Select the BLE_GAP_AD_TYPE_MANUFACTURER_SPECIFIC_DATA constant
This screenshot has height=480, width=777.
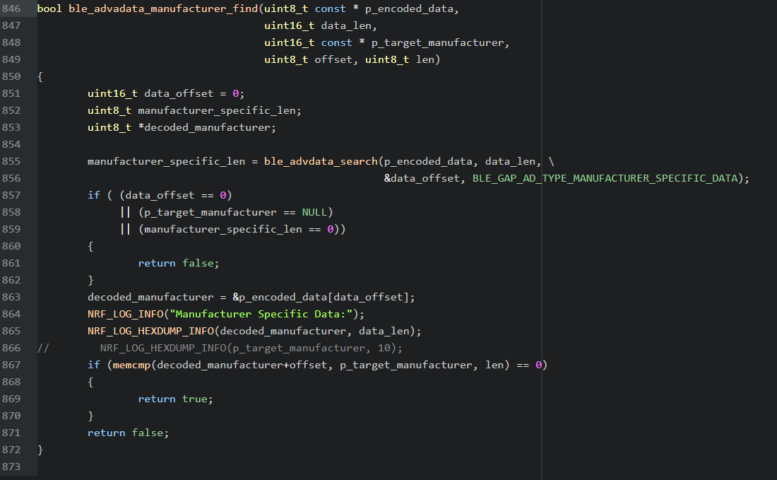607,178
